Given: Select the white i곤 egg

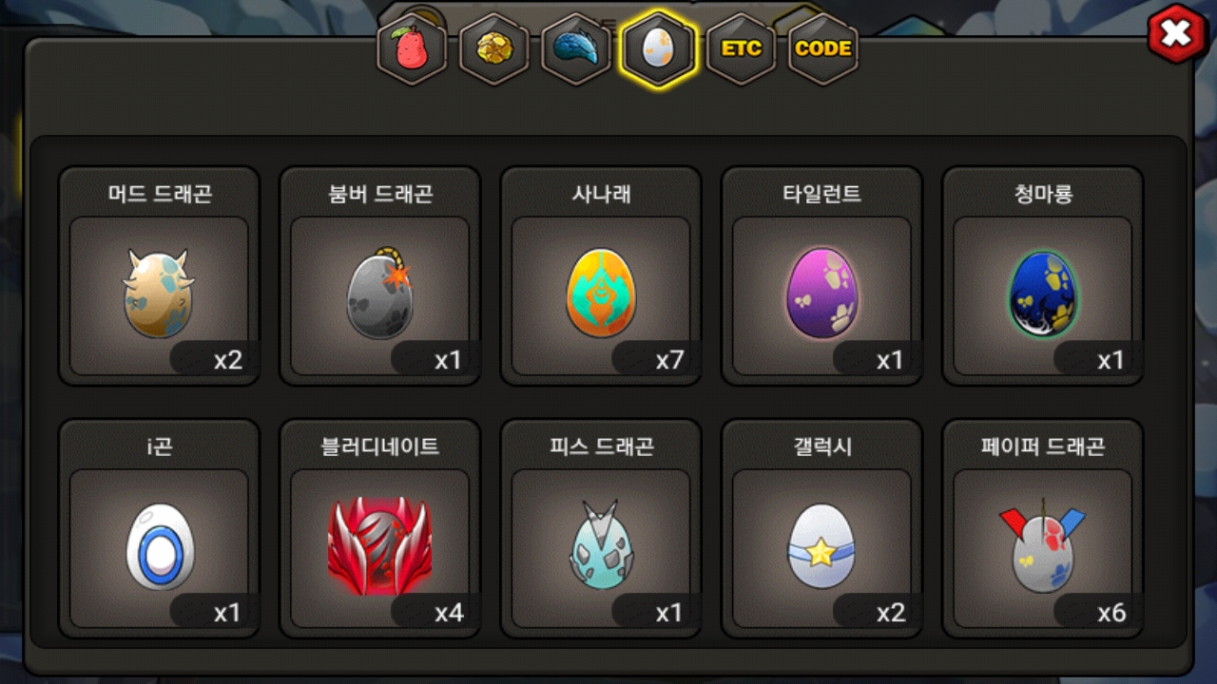Looking at the screenshot, I should [x=159, y=547].
